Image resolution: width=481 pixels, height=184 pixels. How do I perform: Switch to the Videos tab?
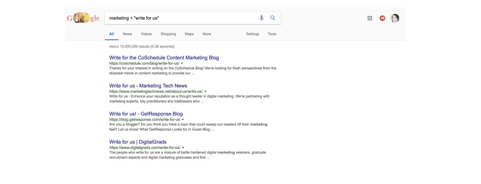(146, 34)
